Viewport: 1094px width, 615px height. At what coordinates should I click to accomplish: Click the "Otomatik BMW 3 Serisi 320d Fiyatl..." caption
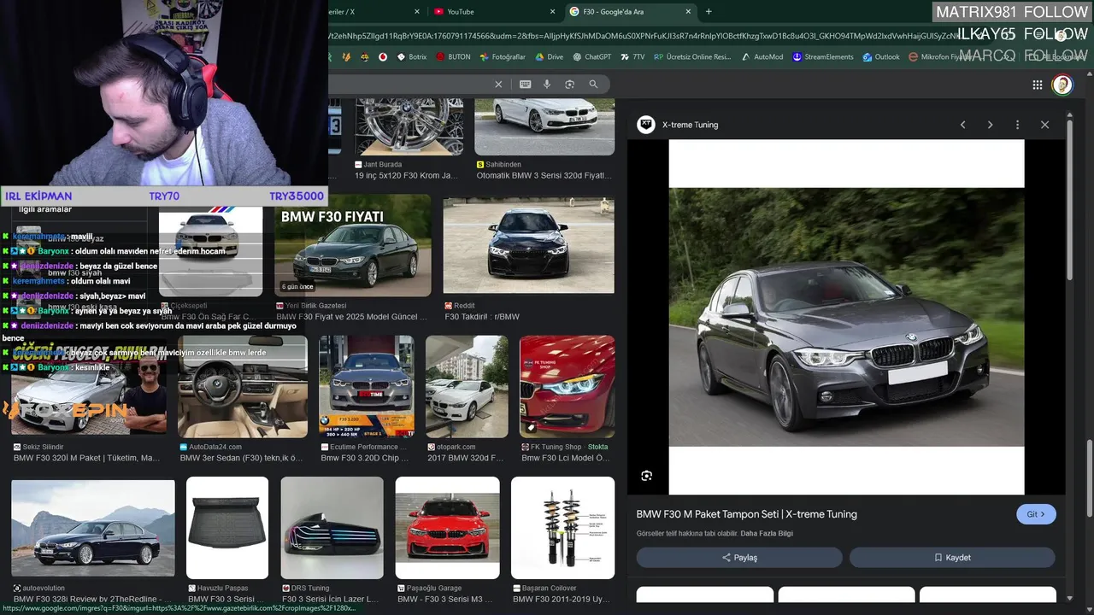(544, 176)
